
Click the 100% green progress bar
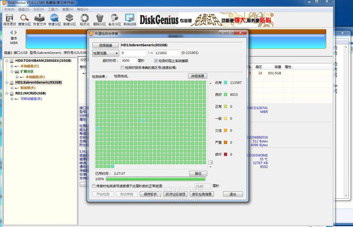[156, 179]
